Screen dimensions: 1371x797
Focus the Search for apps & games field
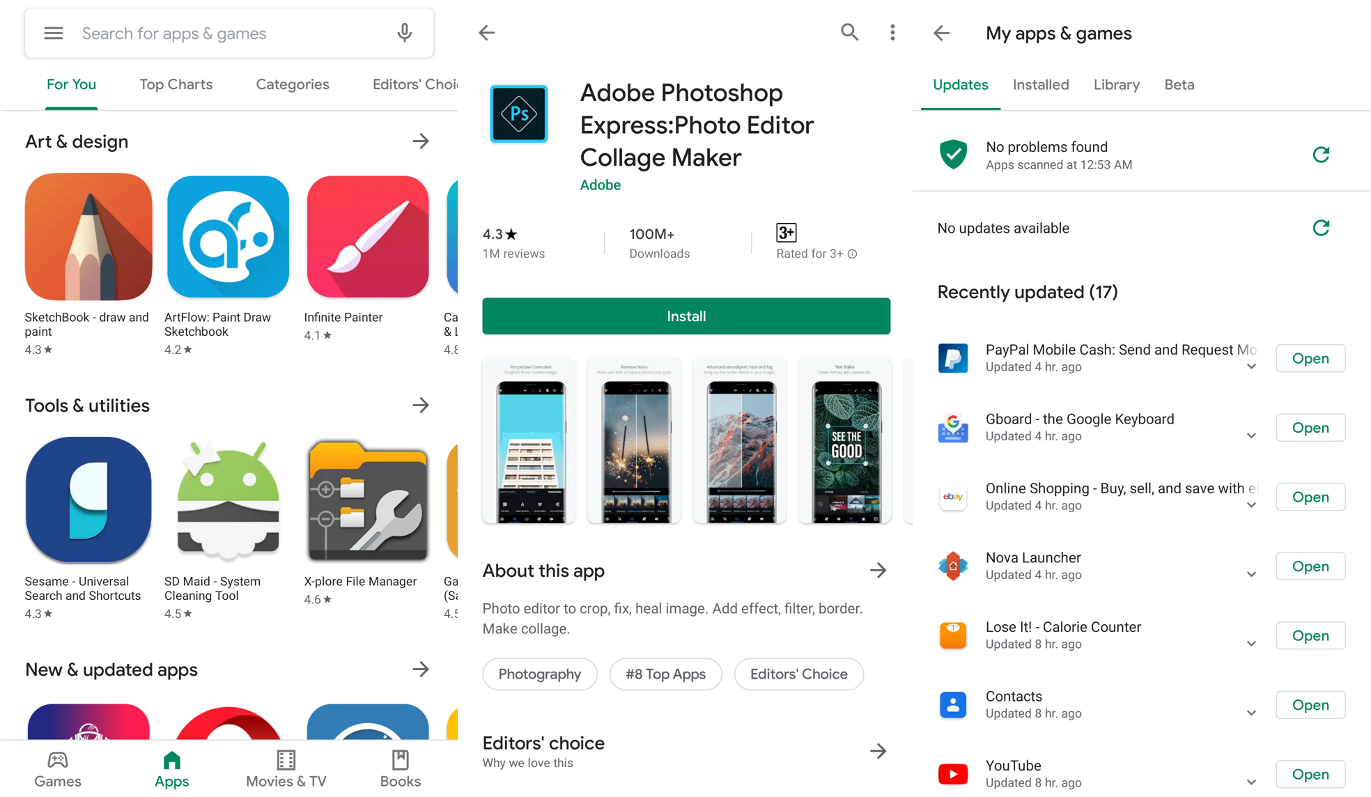(229, 33)
